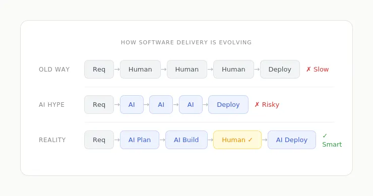Click the Req box in the Old Way row
Viewport: 373px width, 196px height.
pyautogui.click(x=99, y=69)
